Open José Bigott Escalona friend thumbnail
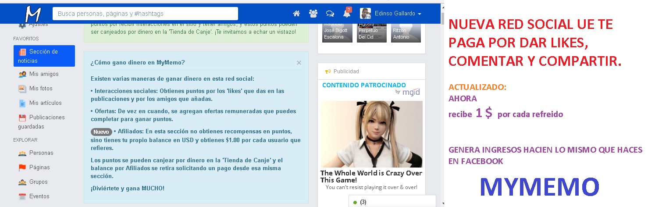 [338, 32]
